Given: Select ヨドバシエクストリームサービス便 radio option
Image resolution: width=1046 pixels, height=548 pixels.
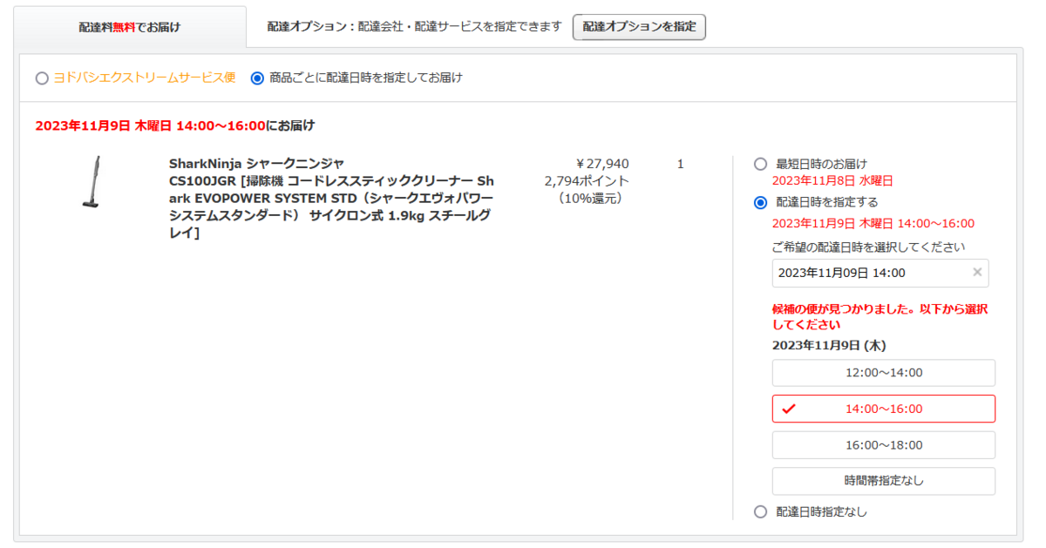Looking at the screenshot, I should [x=42, y=78].
